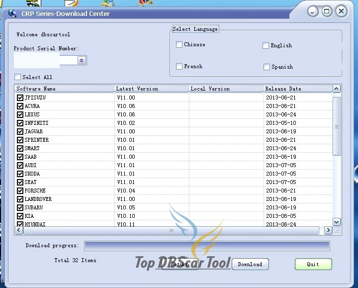Uncheck the AUDI software checkbox

click(x=20, y=165)
